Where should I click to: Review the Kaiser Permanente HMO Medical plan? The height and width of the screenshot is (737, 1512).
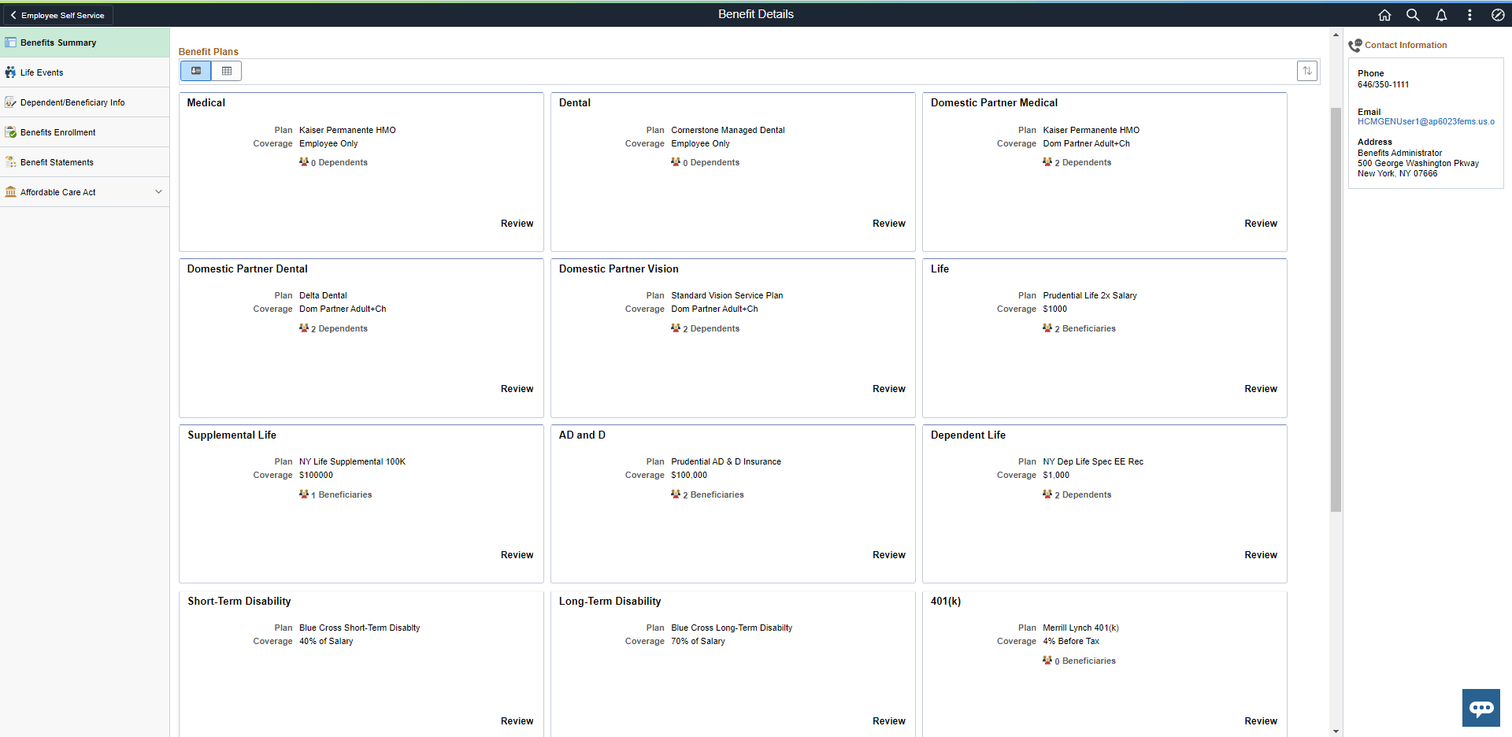pos(517,223)
